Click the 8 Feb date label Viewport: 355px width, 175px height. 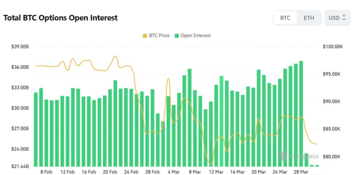[46, 171]
